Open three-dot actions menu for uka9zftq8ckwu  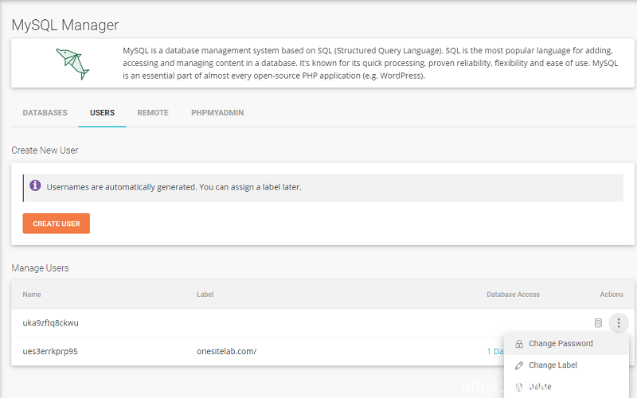click(x=619, y=323)
